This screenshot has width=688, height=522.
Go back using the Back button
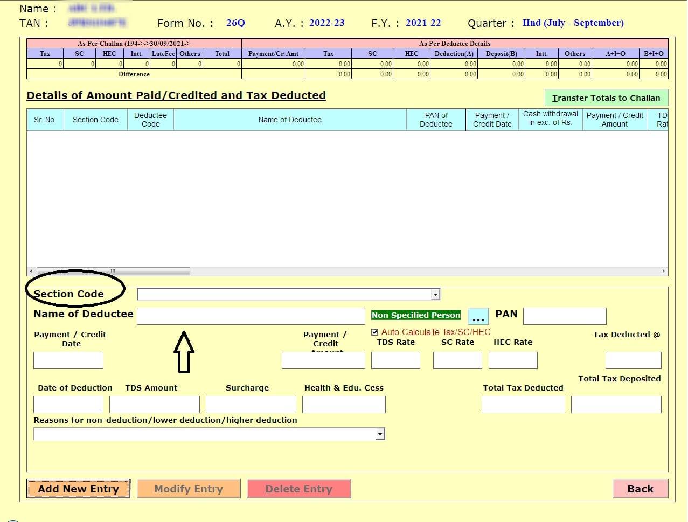[640, 489]
